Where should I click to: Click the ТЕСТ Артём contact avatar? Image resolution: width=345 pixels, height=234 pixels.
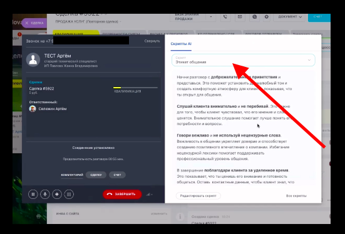33,59
